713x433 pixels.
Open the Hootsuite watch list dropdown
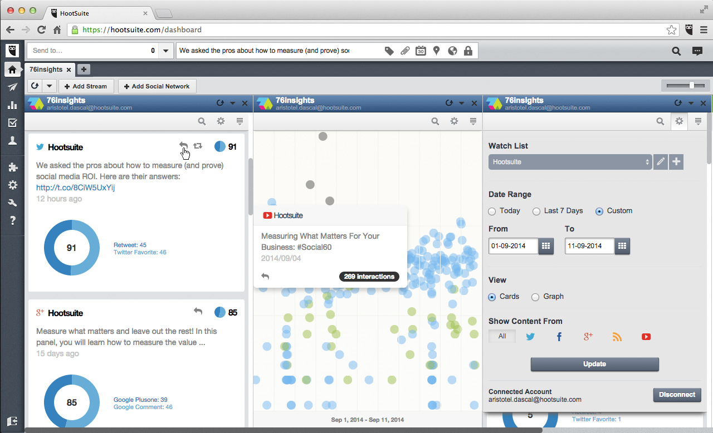pos(570,162)
